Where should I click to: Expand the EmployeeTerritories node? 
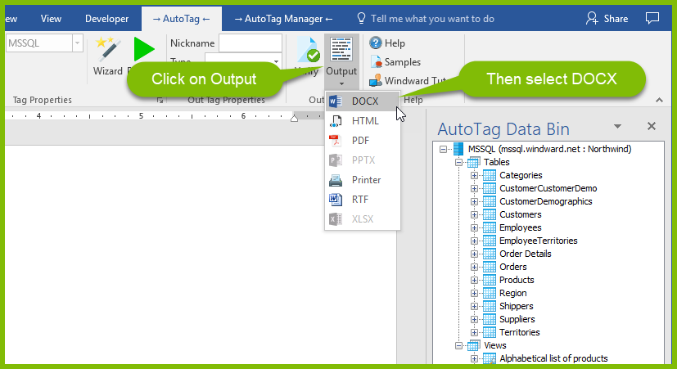click(474, 241)
